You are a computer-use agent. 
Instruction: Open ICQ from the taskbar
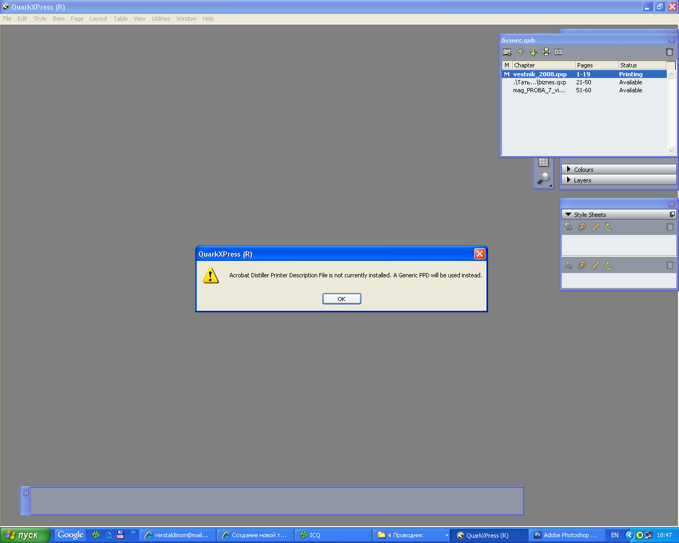(333, 535)
